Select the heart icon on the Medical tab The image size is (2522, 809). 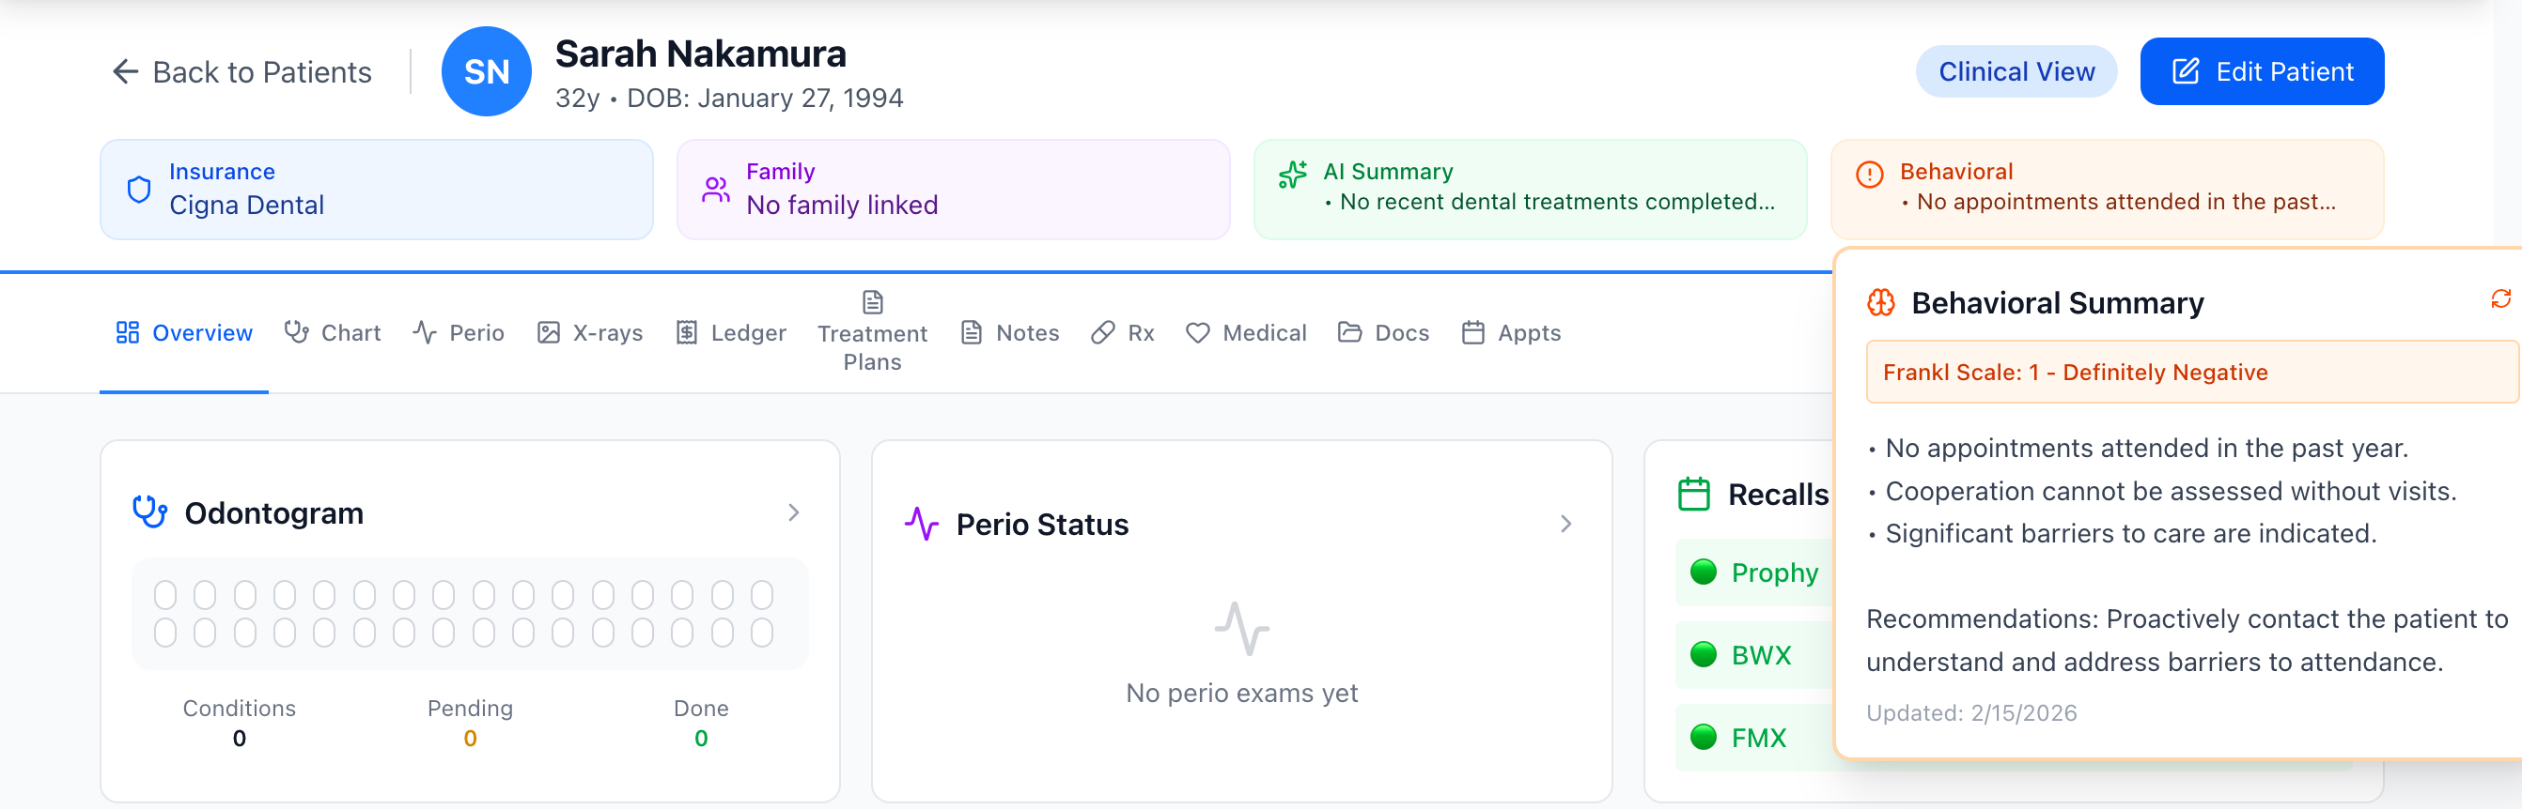click(x=1196, y=332)
